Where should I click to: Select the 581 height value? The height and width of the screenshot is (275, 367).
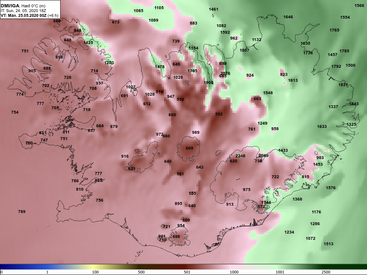pyautogui.click(x=180, y=174)
